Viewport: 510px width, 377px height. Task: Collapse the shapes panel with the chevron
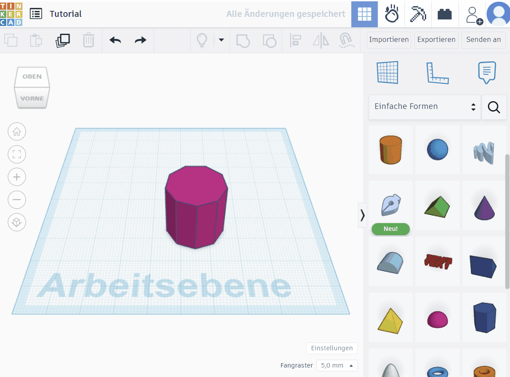(x=362, y=215)
